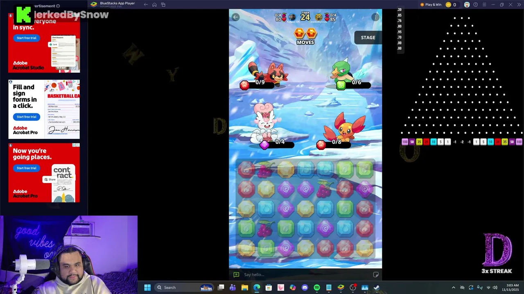The width and height of the screenshot is (524, 294).
Task: Tap the cherry tile in the board's fourth row
Action: pyautogui.click(x=266, y=229)
